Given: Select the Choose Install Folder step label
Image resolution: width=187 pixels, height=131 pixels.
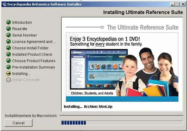Looking at the screenshot, I should (x=30, y=48).
